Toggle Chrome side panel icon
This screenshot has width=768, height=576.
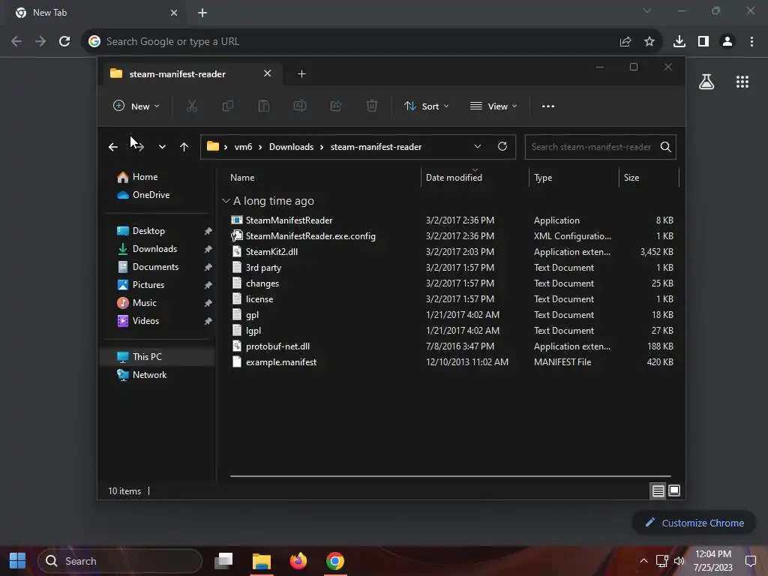703,41
